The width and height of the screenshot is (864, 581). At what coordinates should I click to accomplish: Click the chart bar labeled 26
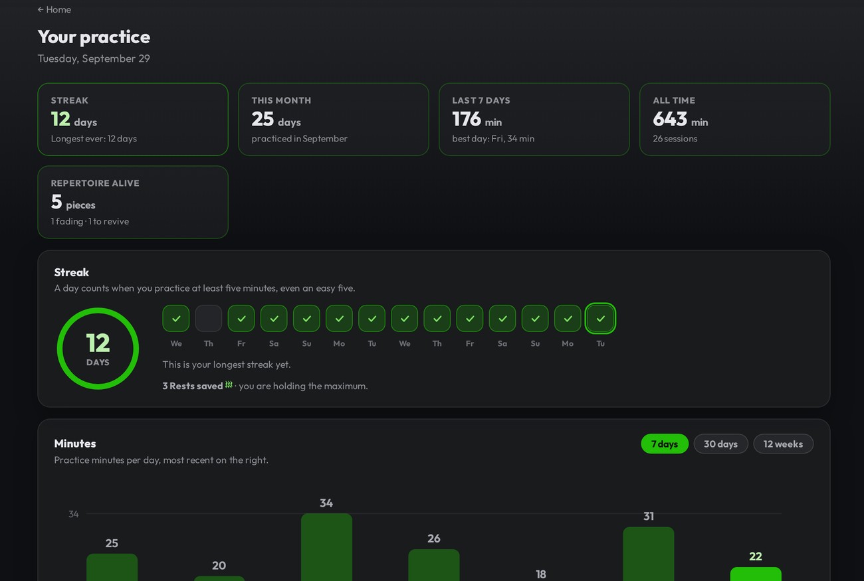point(434,565)
